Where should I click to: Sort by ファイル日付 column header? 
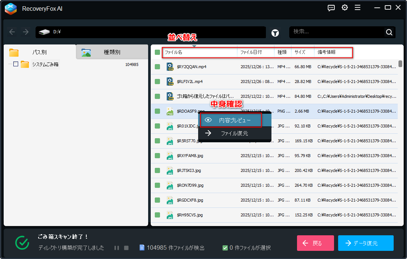click(x=255, y=52)
